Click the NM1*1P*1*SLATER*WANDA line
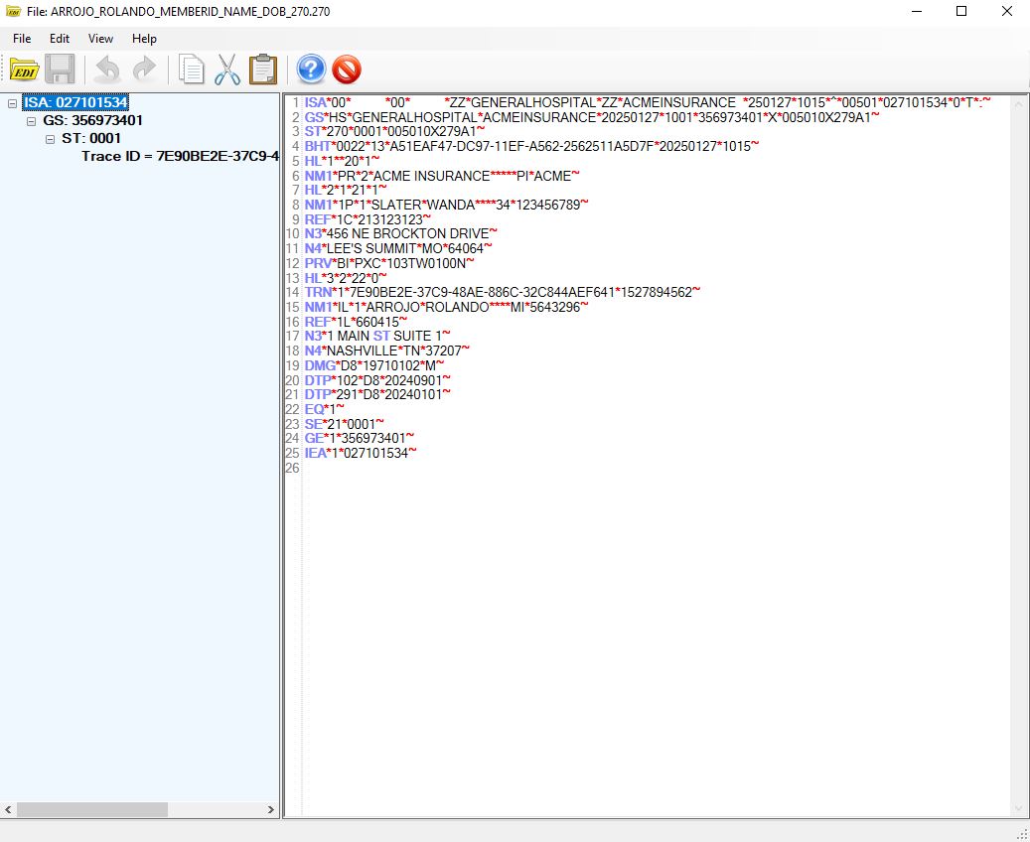The width and height of the screenshot is (1030, 842). [x=446, y=205]
